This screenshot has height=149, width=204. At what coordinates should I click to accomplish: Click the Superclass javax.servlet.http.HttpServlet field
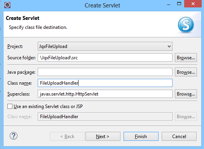click(105, 94)
